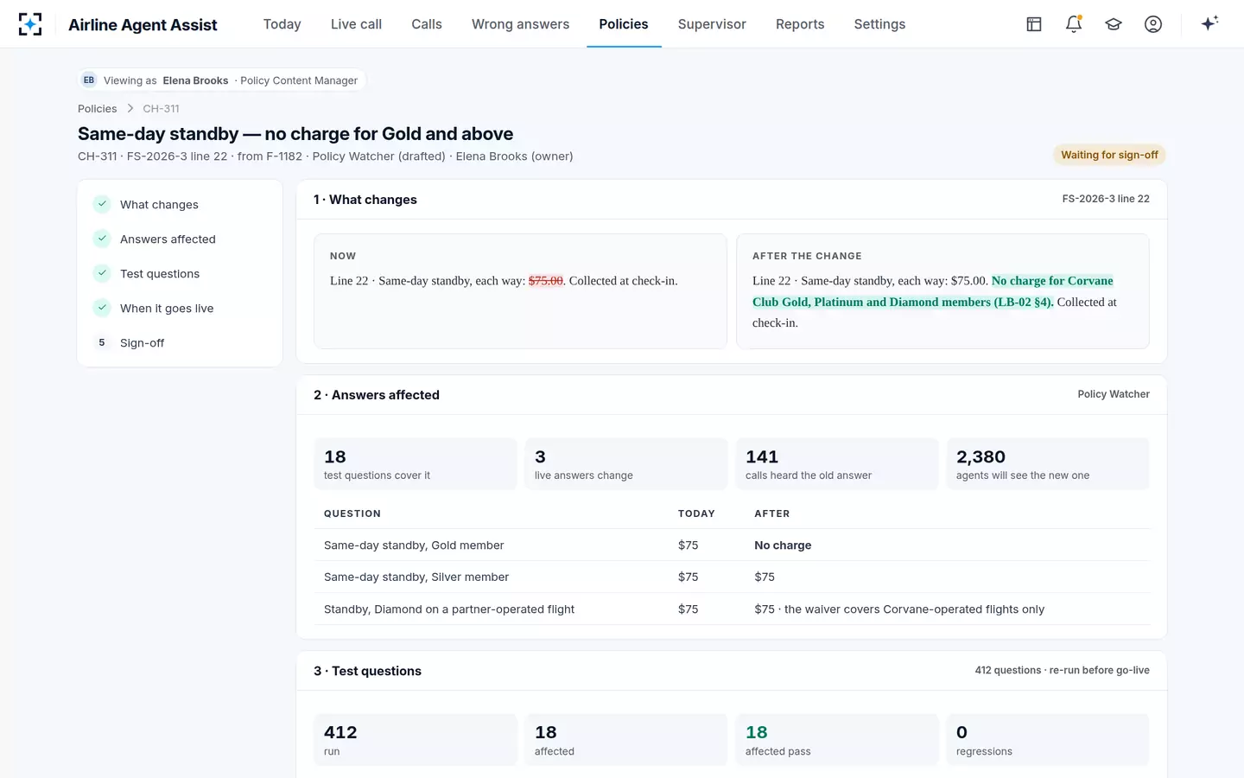Open the notifications bell

1074,24
